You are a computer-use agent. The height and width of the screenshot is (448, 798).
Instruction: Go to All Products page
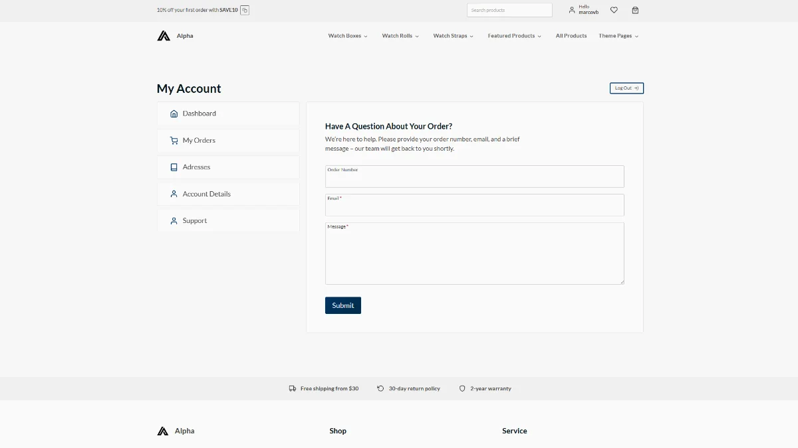(571, 36)
